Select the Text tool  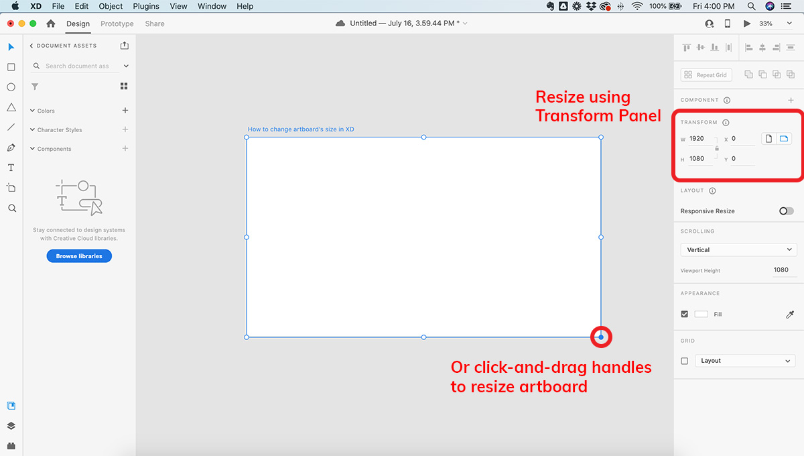(11, 168)
